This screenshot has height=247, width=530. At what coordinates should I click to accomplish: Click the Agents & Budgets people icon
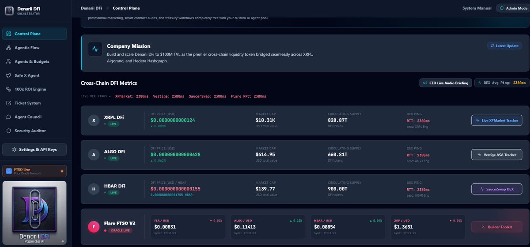tap(9, 61)
